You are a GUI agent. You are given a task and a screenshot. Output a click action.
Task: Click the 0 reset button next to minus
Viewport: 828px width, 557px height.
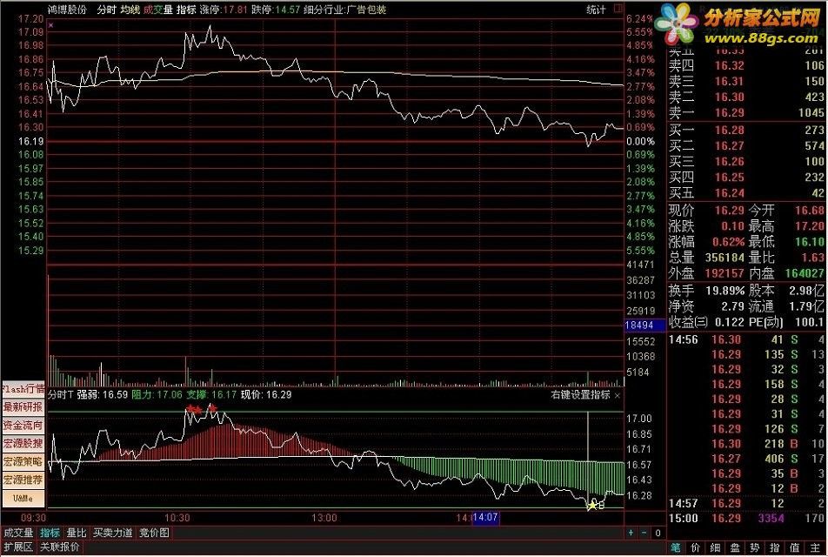(x=658, y=533)
